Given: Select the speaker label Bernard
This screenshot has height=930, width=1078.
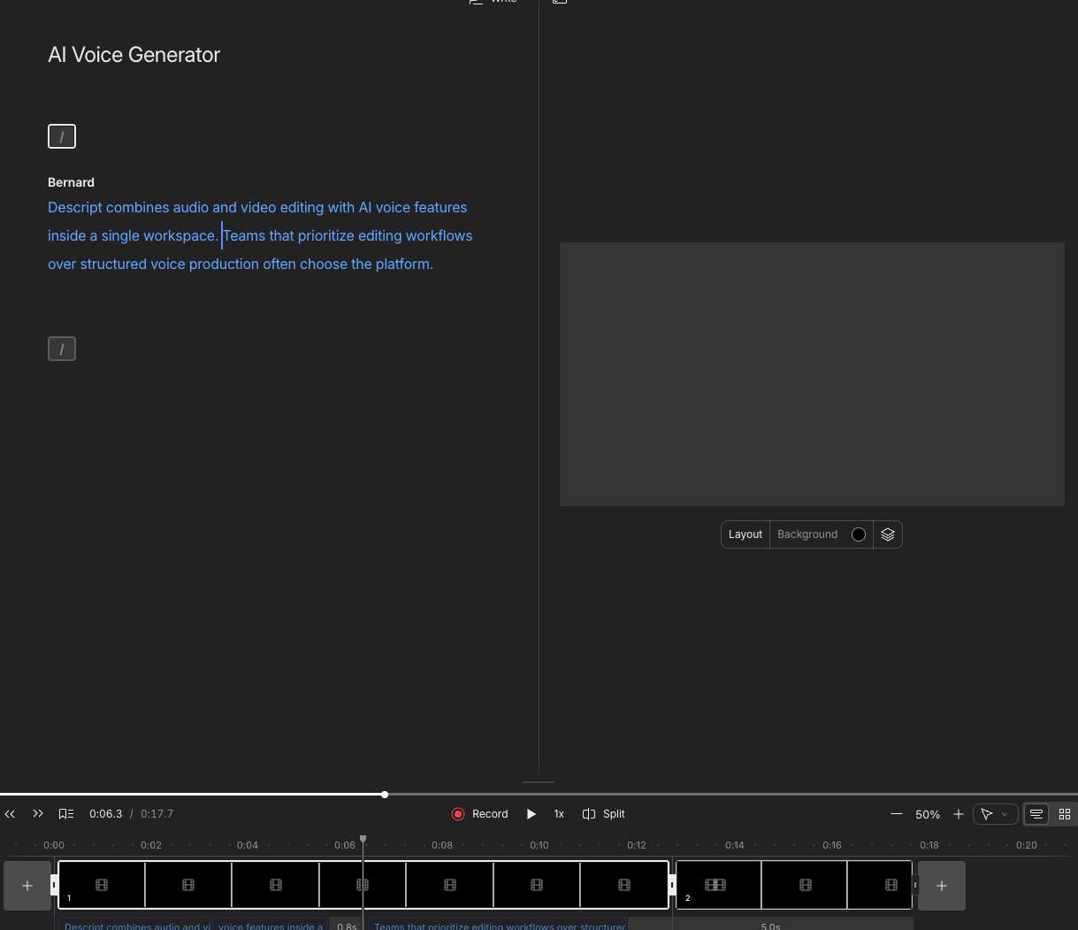Looking at the screenshot, I should tap(71, 182).
